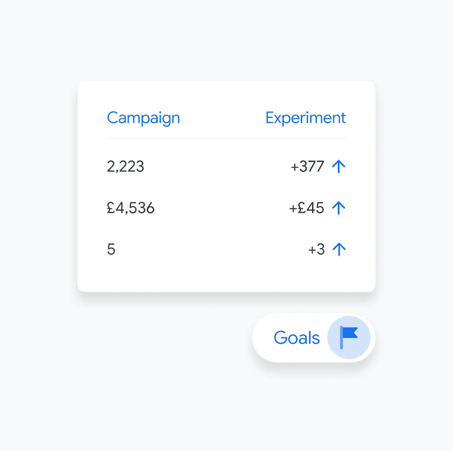
Task: Click the arrow indicating growth of 377
Action: point(339,167)
